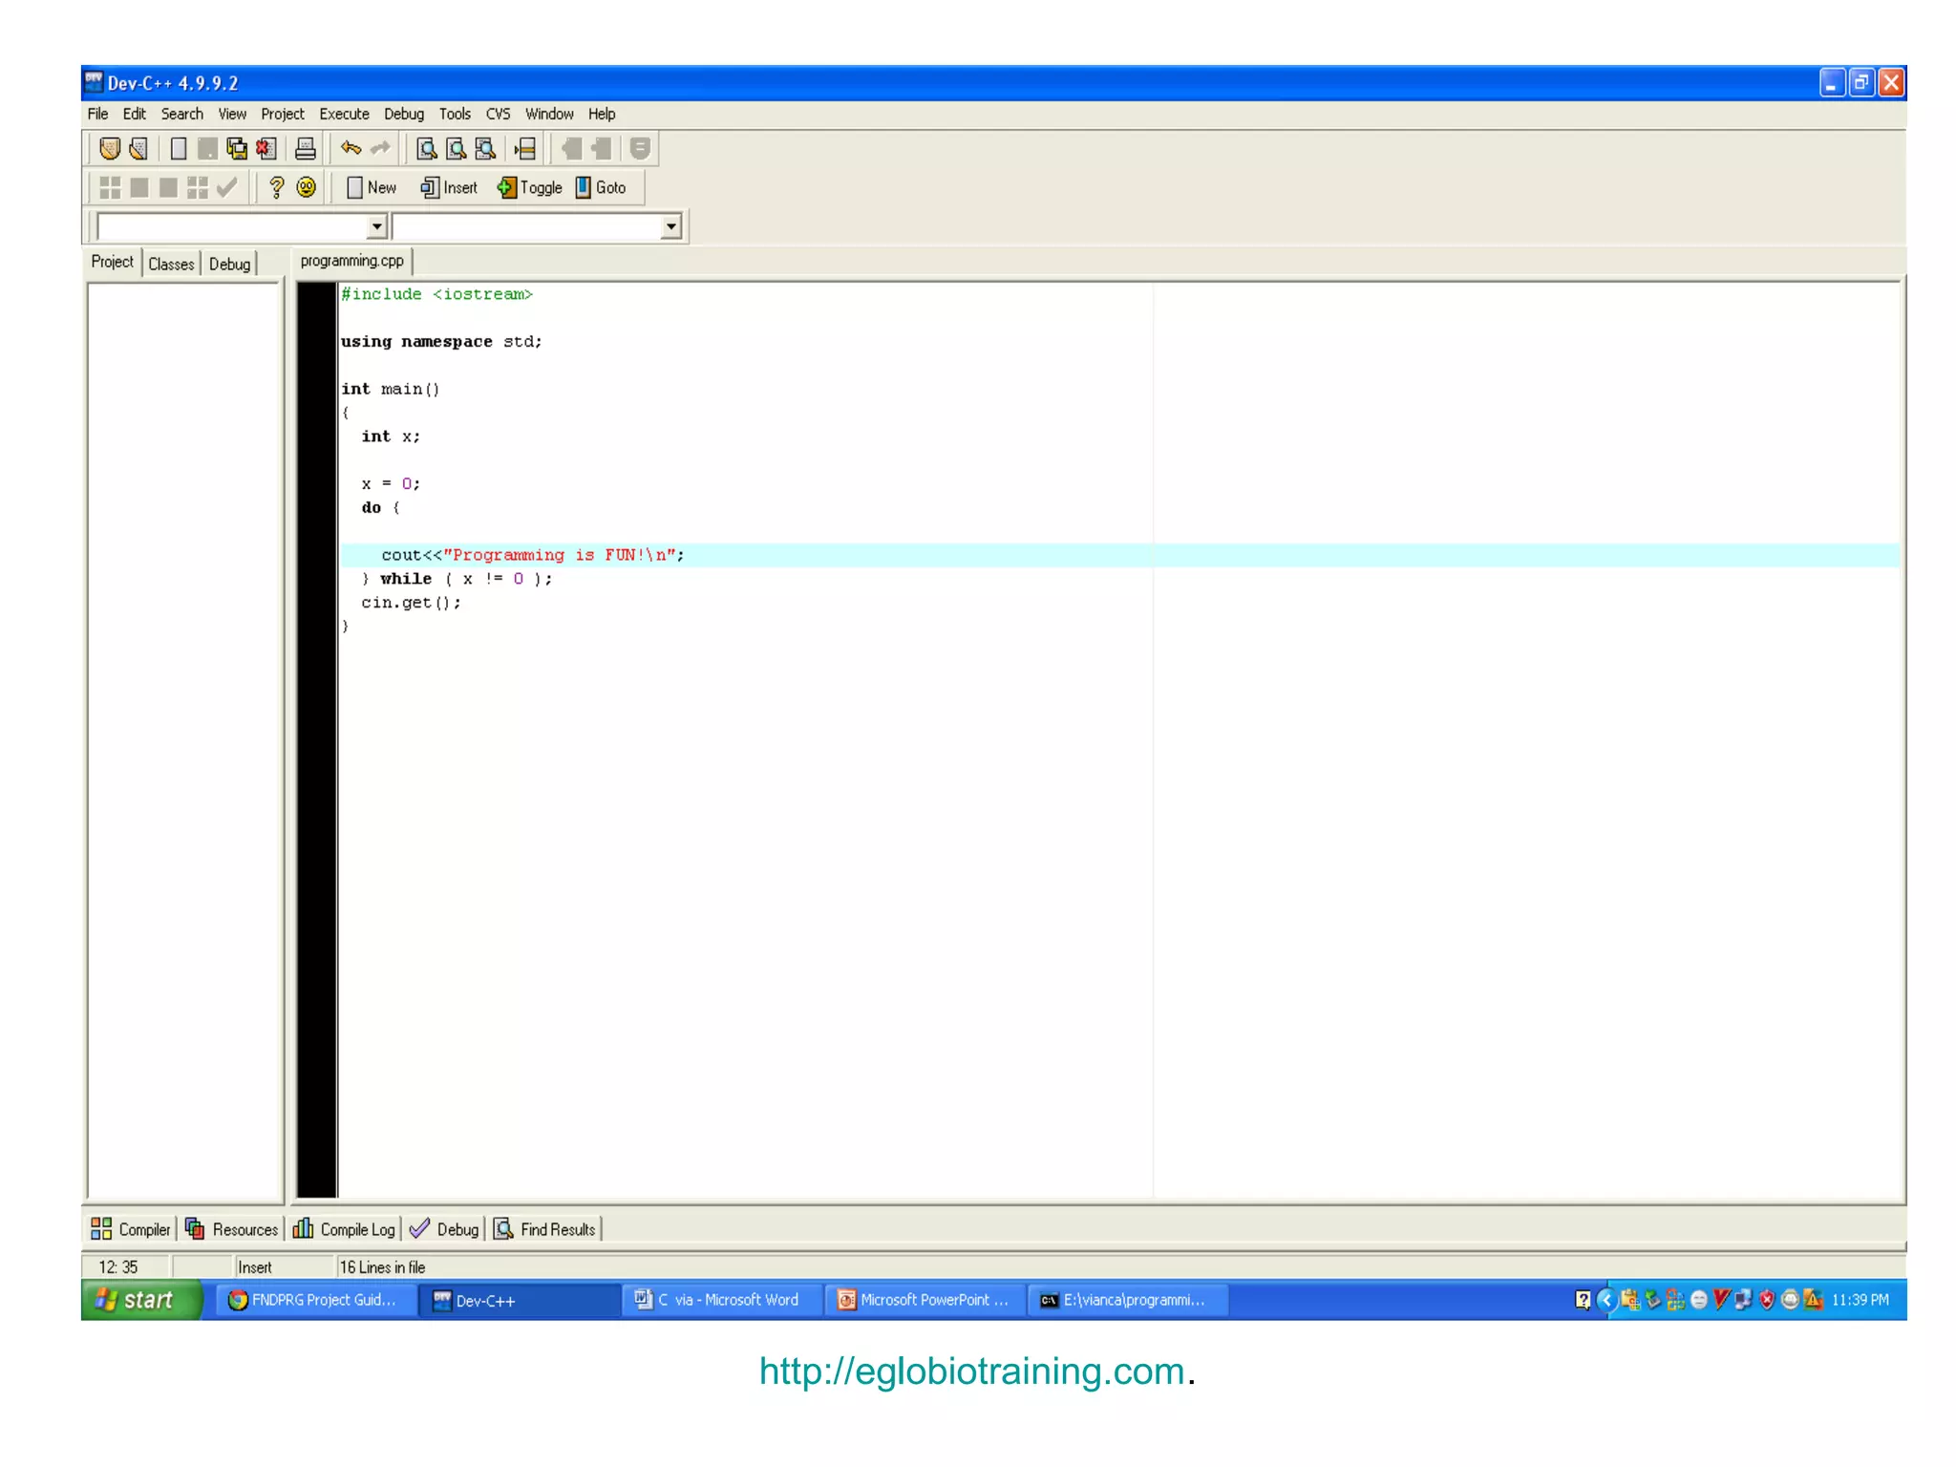
Task: Click the About smiley face icon
Action: (306, 188)
